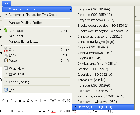The height and width of the screenshot is (115, 140).
Task: Select Bałtyckie (windows-1257) encoding
Action: 103,20
